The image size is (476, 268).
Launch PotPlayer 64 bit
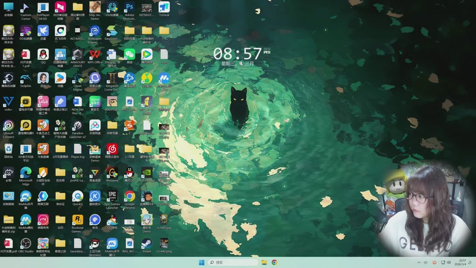tap(43, 10)
